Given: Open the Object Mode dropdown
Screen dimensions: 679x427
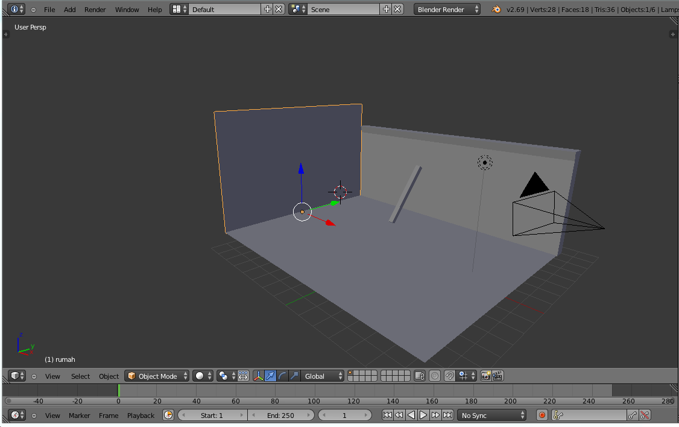Looking at the screenshot, I should (x=157, y=376).
